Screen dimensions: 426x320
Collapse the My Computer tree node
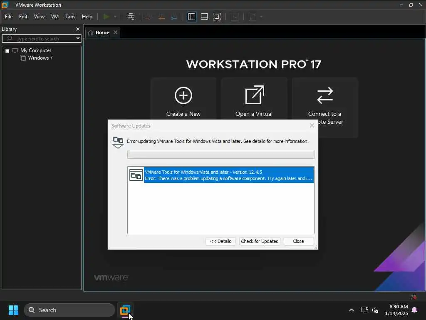pyautogui.click(x=7, y=51)
